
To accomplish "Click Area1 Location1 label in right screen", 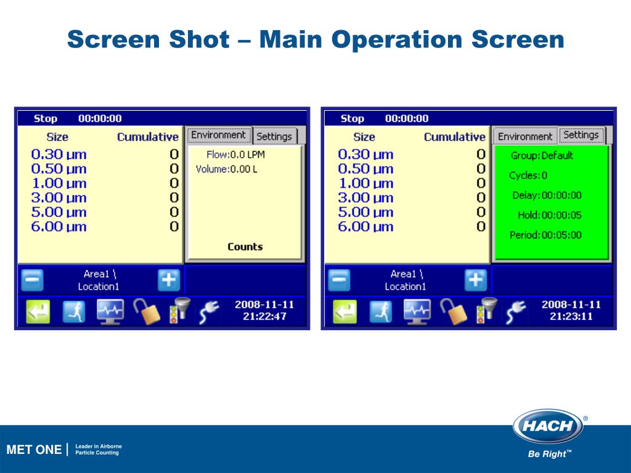I will [405, 280].
